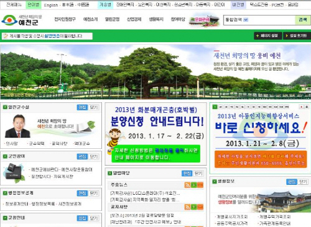Click the 예천군 logo in the header
This screenshot has height=227, width=311.
[x=22, y=20]
